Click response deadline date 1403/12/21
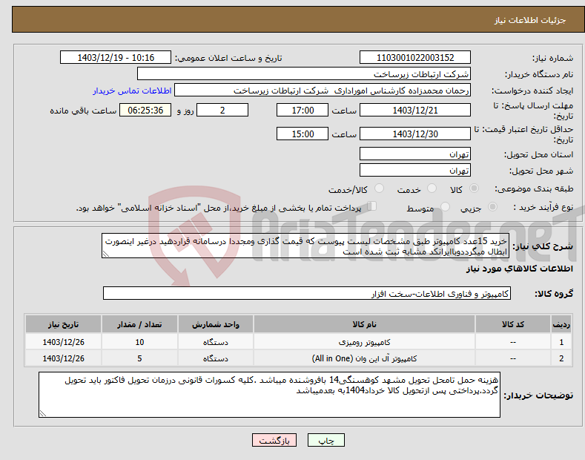The image size is (585, 460). 415,110
